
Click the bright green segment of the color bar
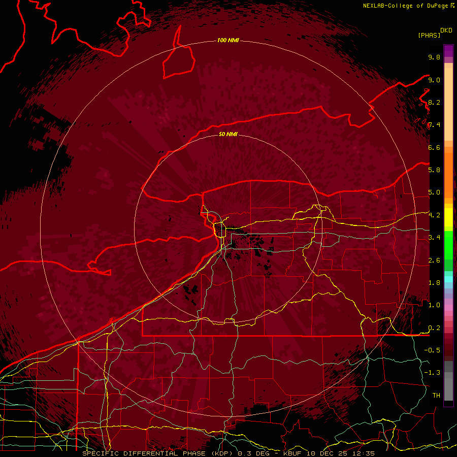448,245
